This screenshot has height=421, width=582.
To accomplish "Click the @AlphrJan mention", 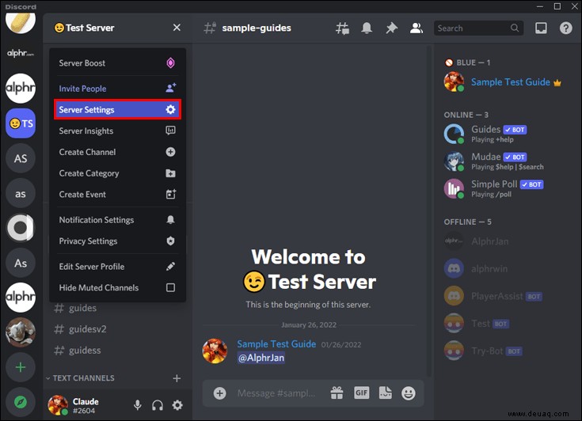I will tap(261, 358).
